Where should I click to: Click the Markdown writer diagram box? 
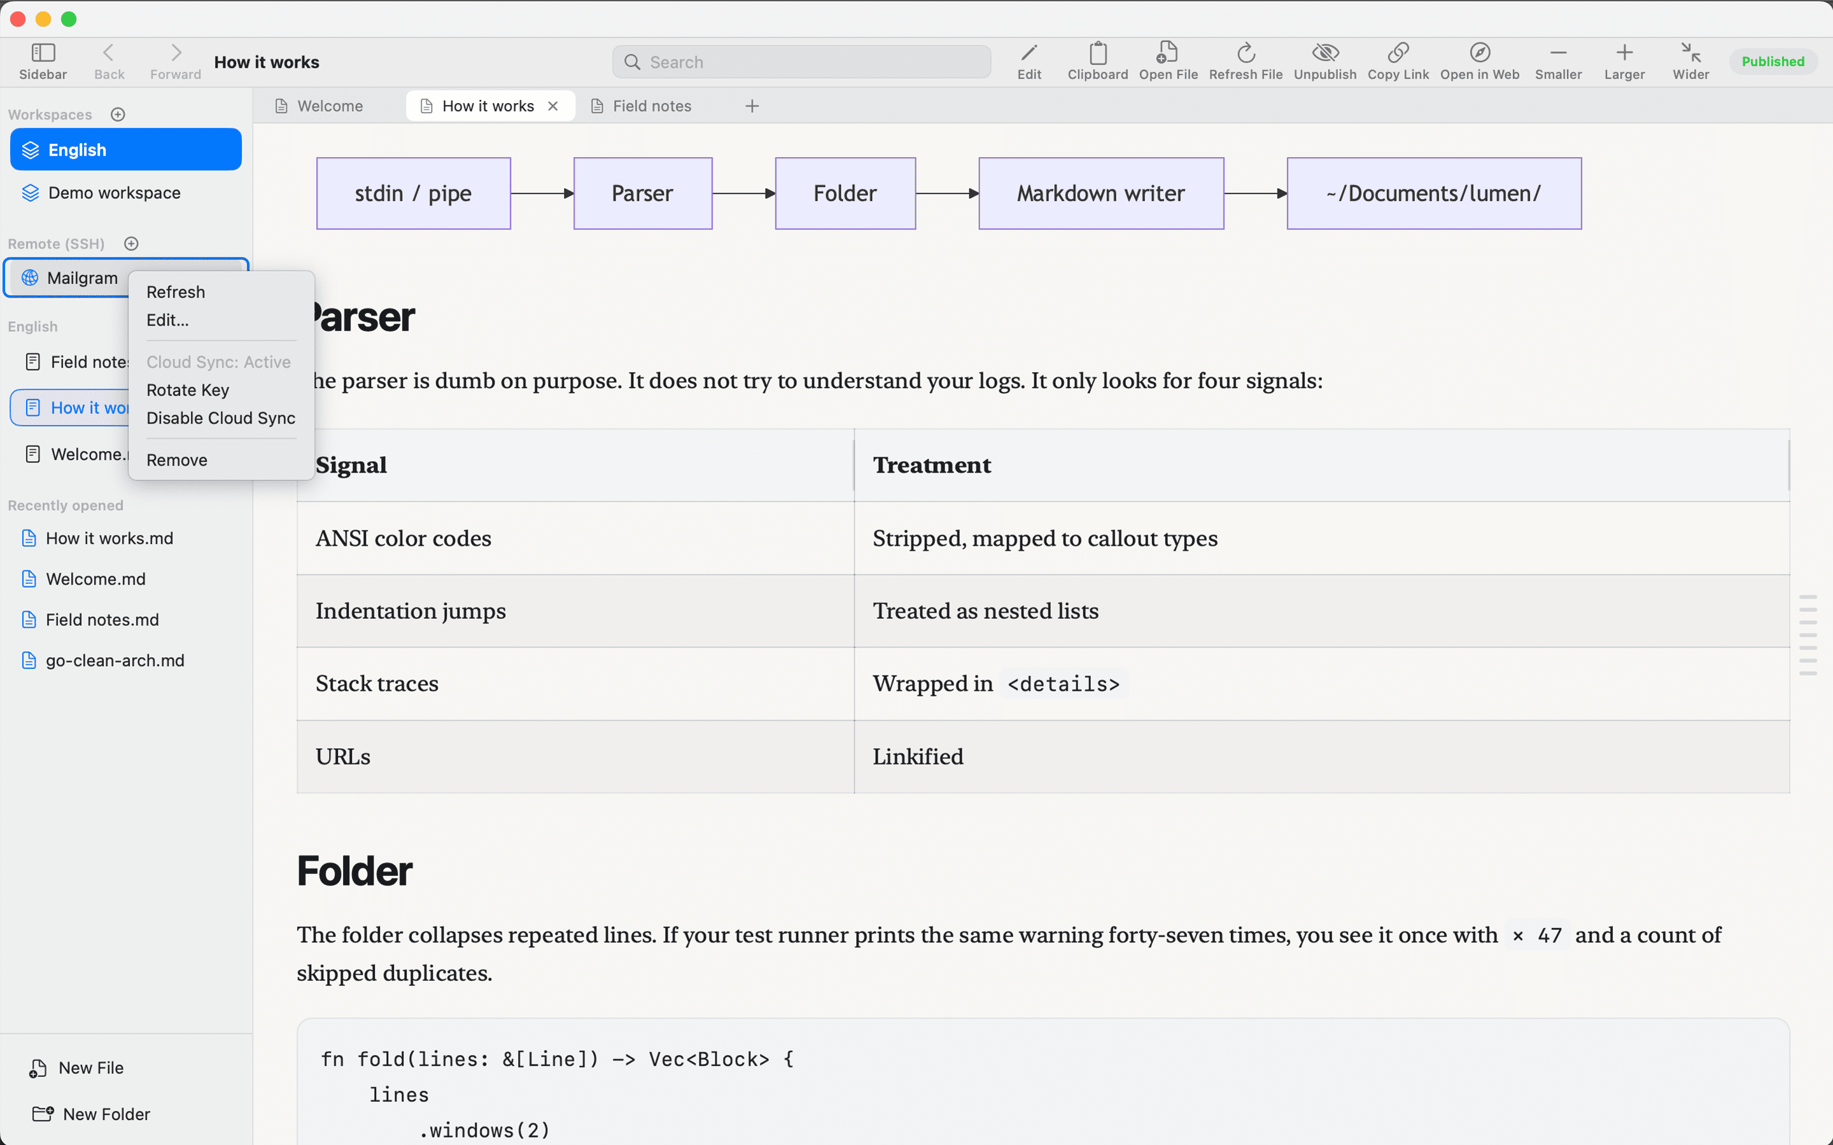click(1101, 193)
